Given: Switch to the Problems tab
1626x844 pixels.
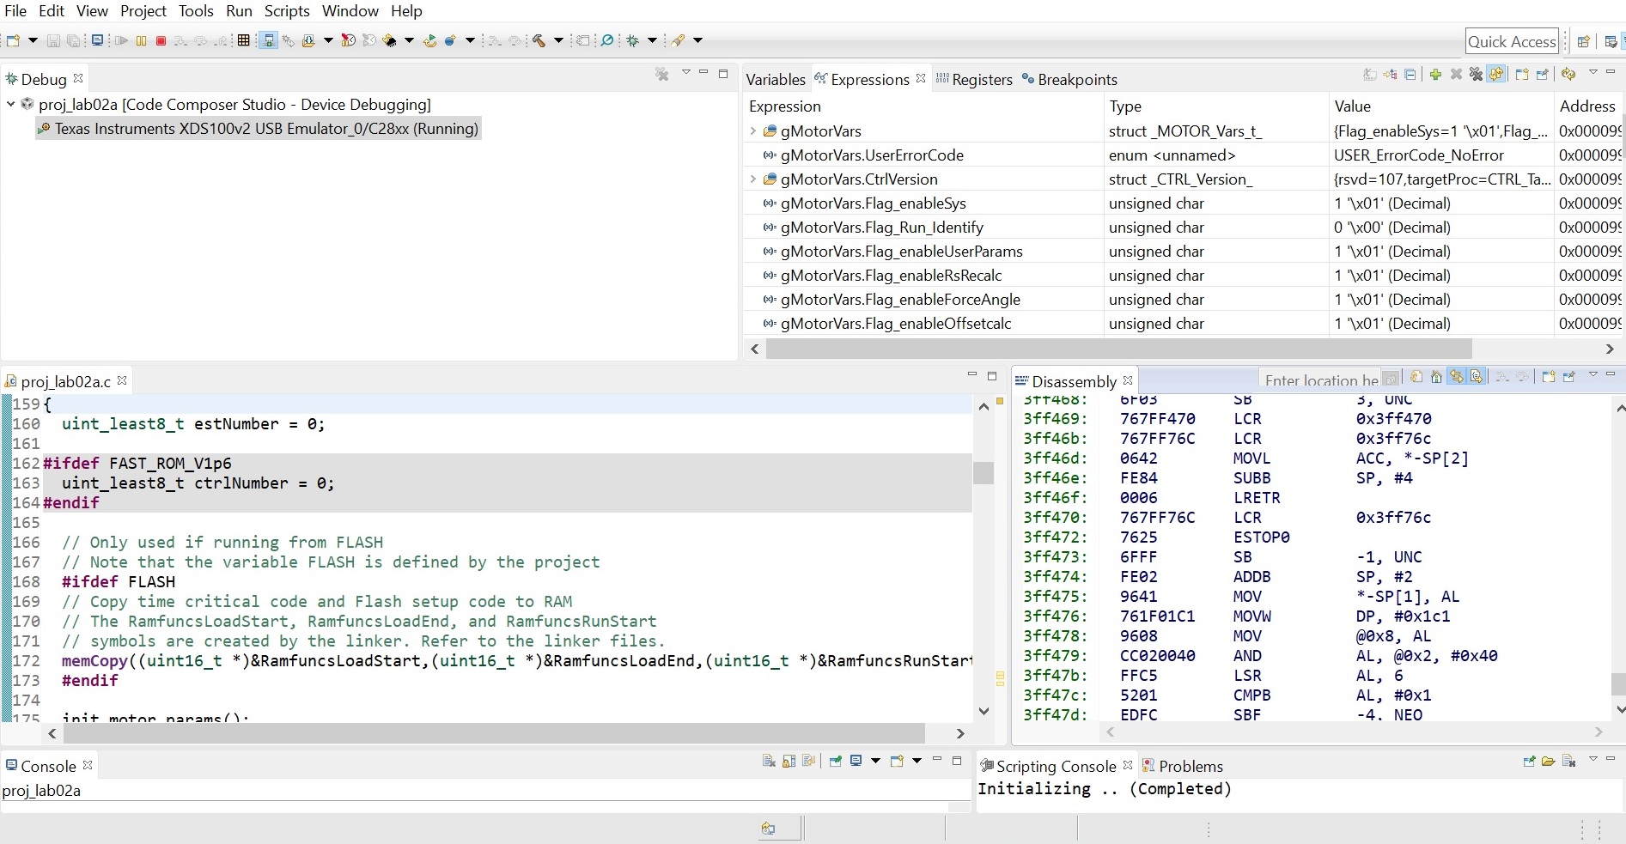Looking at the screenshot, I should pos(1183,766).
